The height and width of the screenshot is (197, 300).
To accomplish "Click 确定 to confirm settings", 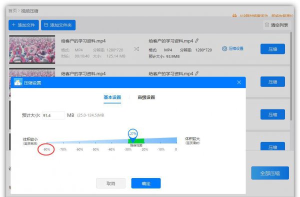I will (x=146, y=183).
